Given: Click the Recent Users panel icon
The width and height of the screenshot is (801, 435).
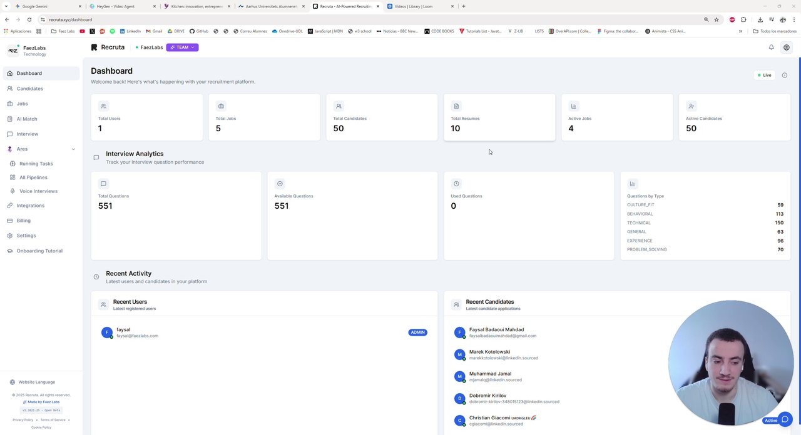Looking at the screenshot, I should pos(103,304).
